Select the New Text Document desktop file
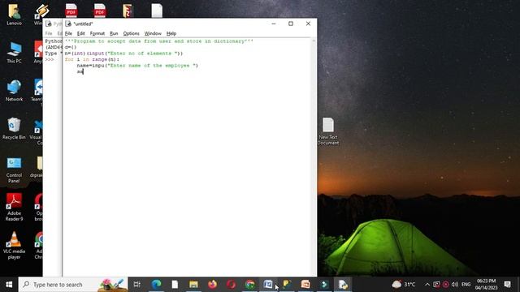520x292 pixels. 328,131
